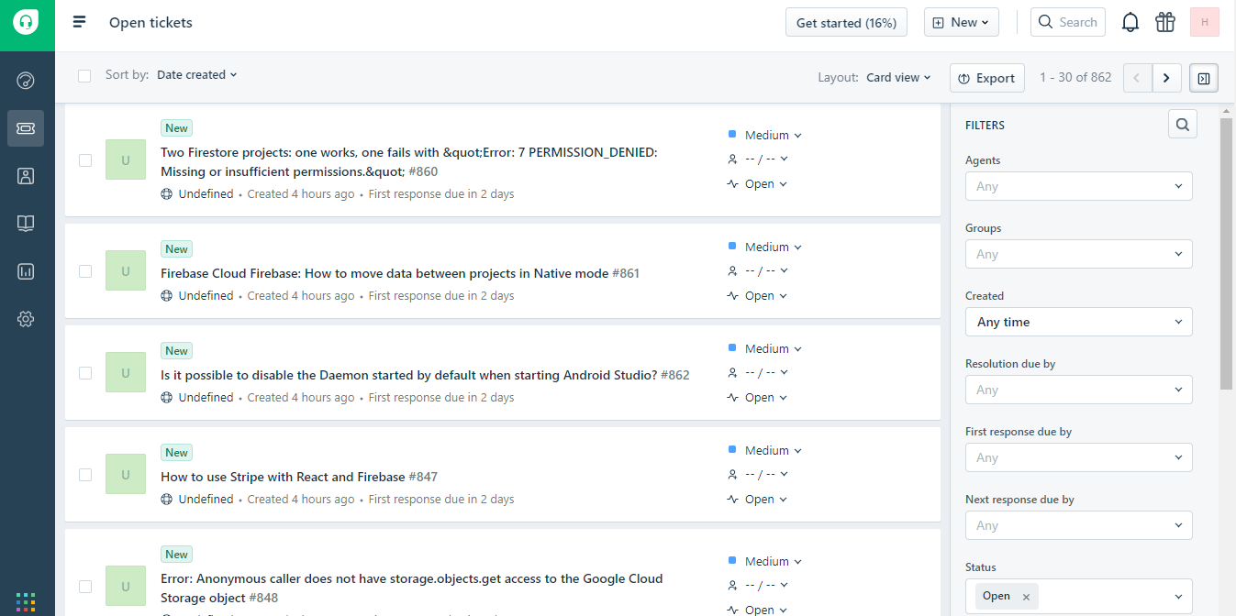Click the "1 - 30 of 862" count
1236x616 pixels.
click(x=1075, y=77)
